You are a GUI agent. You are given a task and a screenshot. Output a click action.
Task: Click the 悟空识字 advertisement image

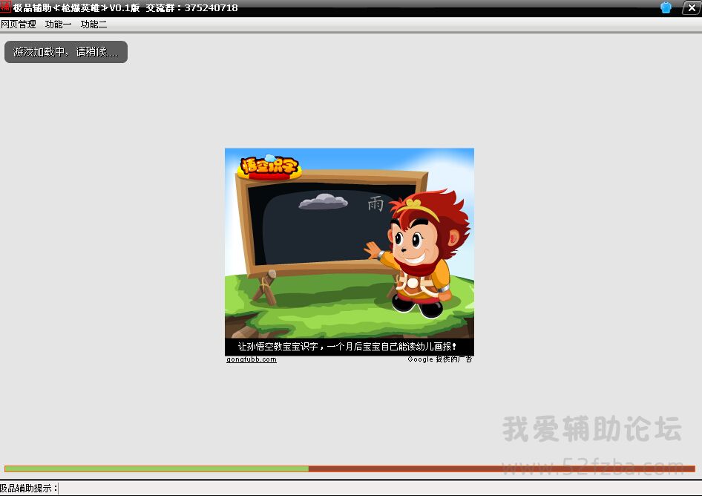click(350, 252)
